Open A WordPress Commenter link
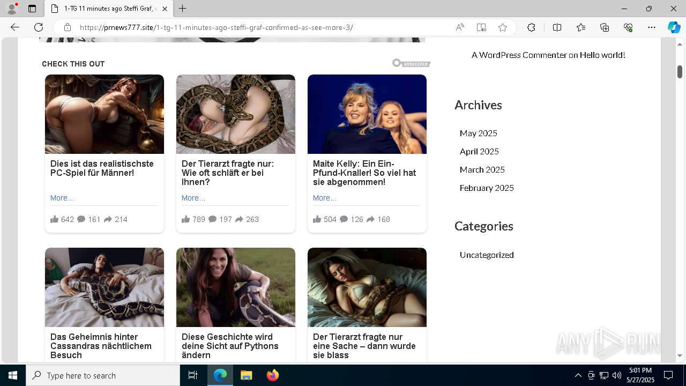This screenshot has height=386, width=686. pyautogui.click(x=519, y=55)
